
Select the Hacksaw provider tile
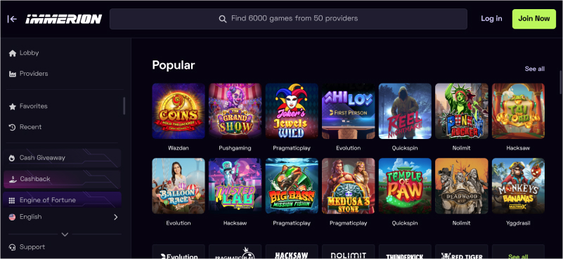(292, 252)
